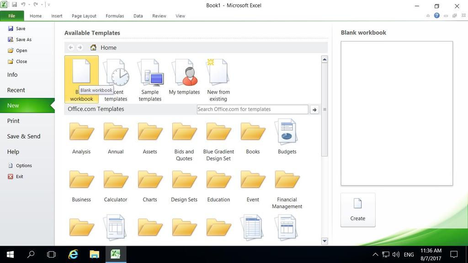468x263 pixels.
Task: Select Help in the backstage sidebar
Action: pyautogui.click(x=13, y=152)
